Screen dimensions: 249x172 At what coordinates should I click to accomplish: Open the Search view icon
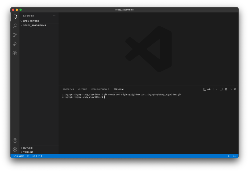coord(15,26)
